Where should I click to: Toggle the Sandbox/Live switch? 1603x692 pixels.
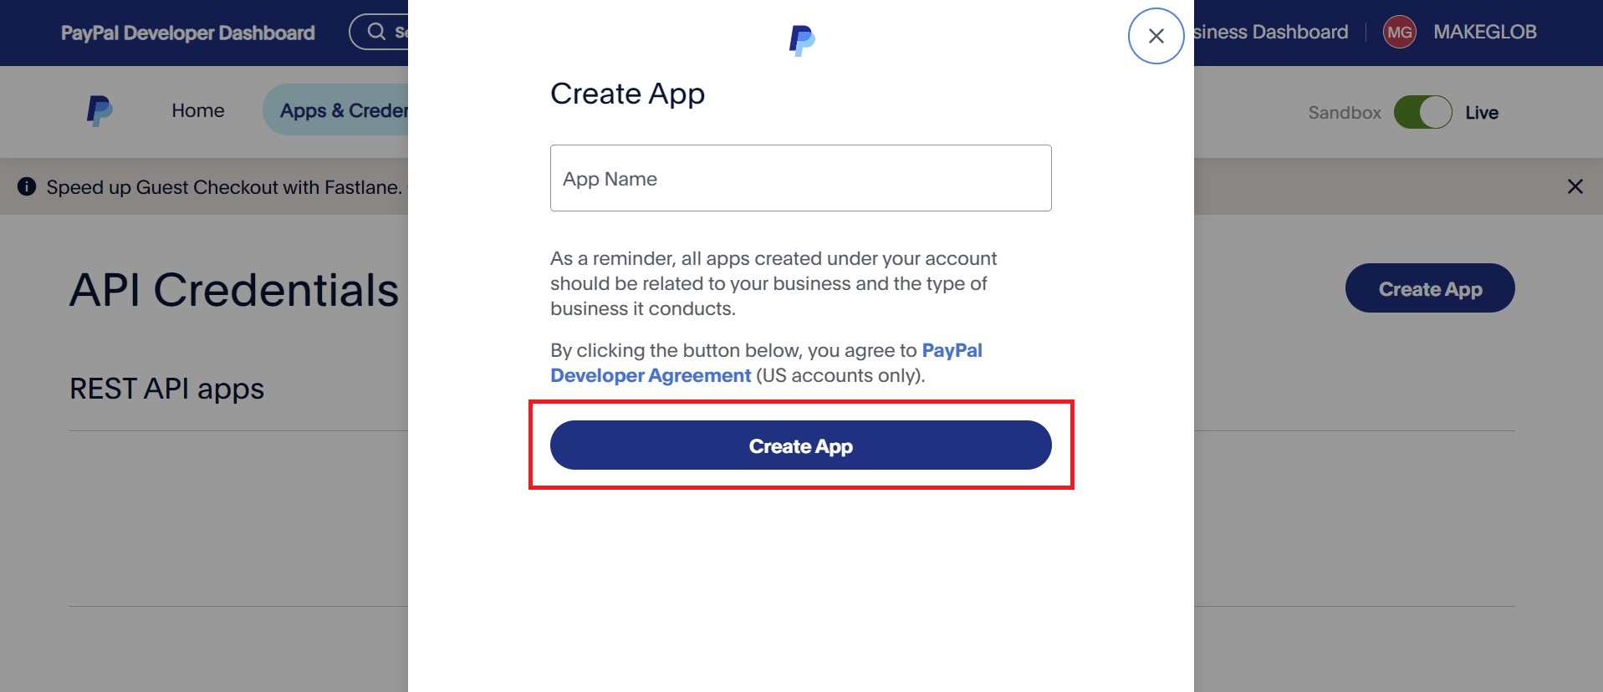[x=1422, y=112]
